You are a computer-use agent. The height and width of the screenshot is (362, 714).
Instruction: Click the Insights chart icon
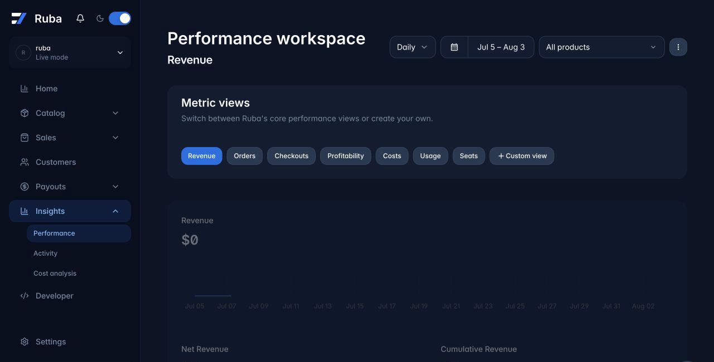(25, 211)
